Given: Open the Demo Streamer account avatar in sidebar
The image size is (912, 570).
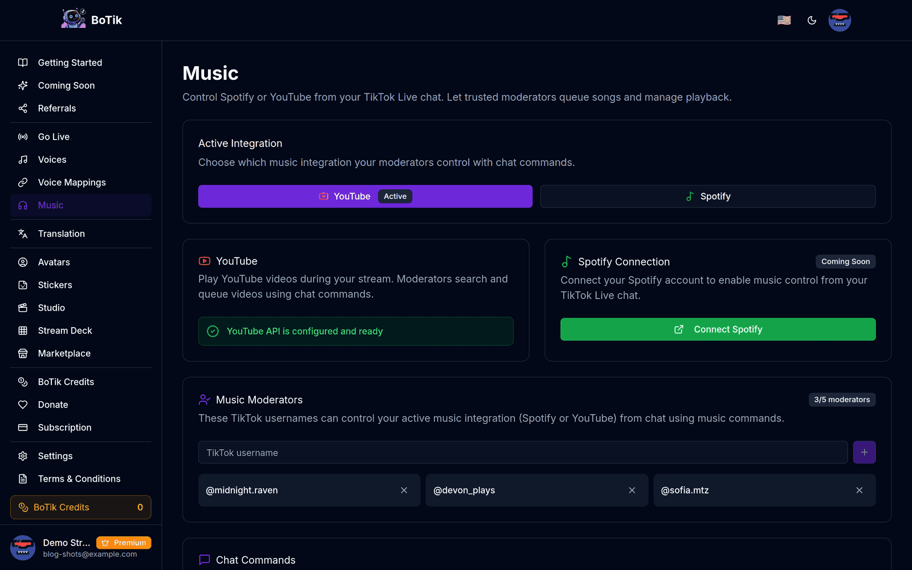Looking at the screenshot, I should (x=23, y=548).
